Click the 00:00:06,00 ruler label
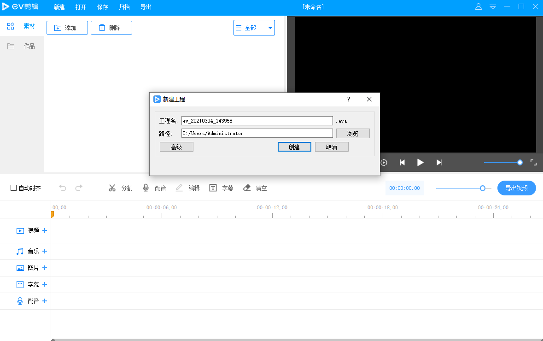The image size is (543, 341). [x=162, y=207]
